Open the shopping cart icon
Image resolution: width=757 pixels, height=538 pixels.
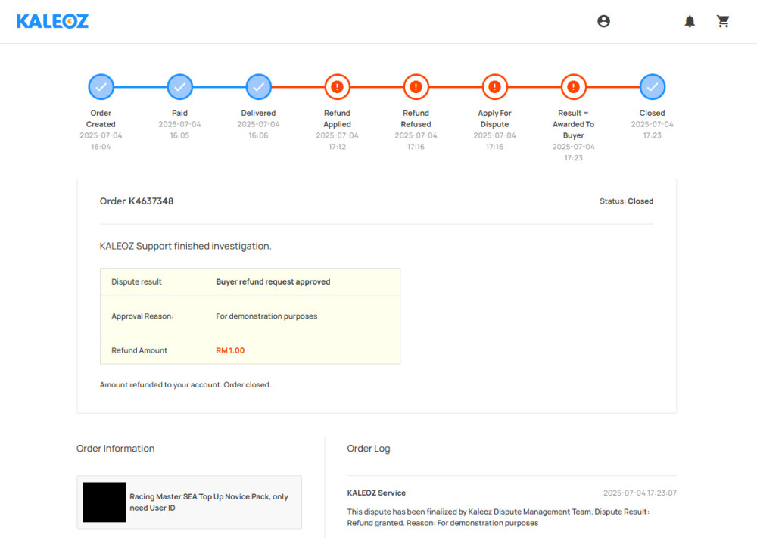(723, 21)
